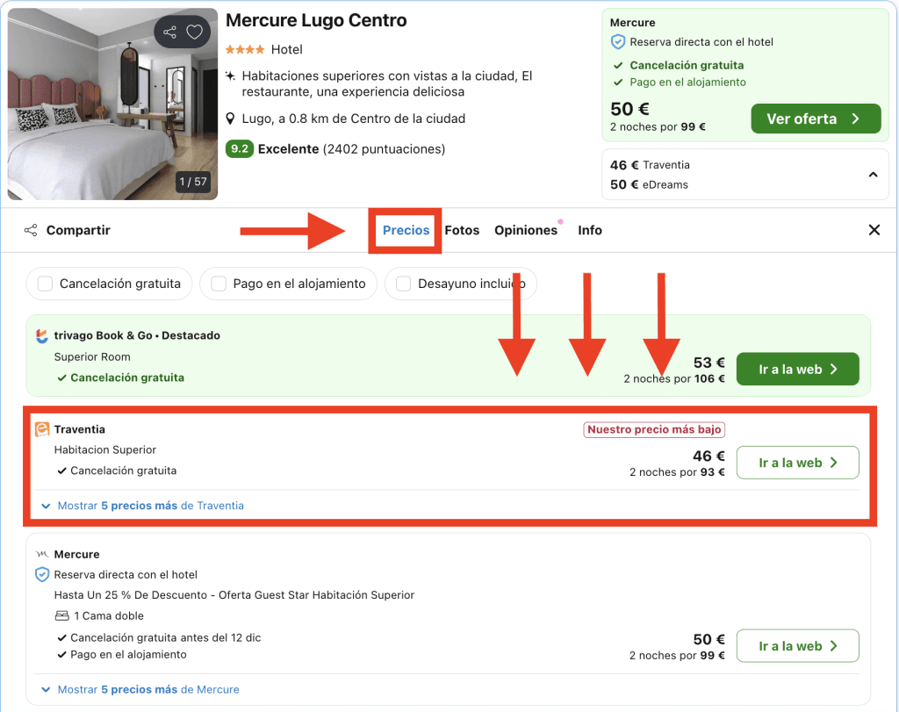The width and height of the screenshot is (899, 712).
Task: Click the green Ver oferta button
Action: coord(815,119)
